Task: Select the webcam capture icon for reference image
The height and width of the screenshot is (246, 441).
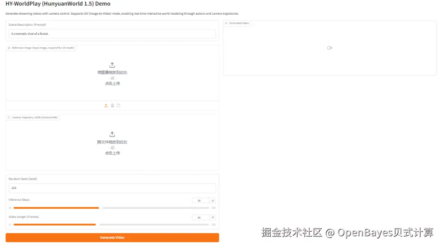Action: pyautogui.click(x=112, y=105)
